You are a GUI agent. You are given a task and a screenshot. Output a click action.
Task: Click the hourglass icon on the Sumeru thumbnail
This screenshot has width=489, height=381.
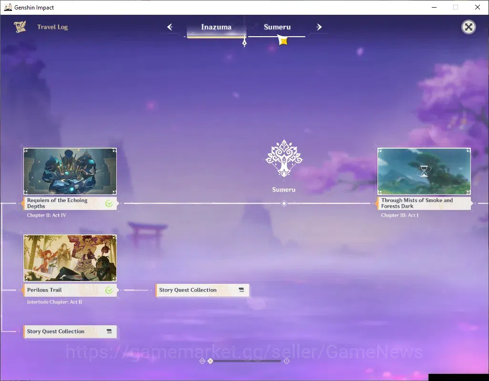click(424, 171)
